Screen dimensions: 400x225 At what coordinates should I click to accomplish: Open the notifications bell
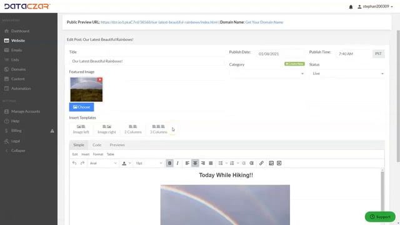pyautogui.click(x=351, y=7)
